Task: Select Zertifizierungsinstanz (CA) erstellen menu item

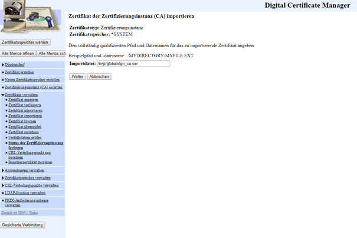Action: pyautogui.click(x=33, y=87)
